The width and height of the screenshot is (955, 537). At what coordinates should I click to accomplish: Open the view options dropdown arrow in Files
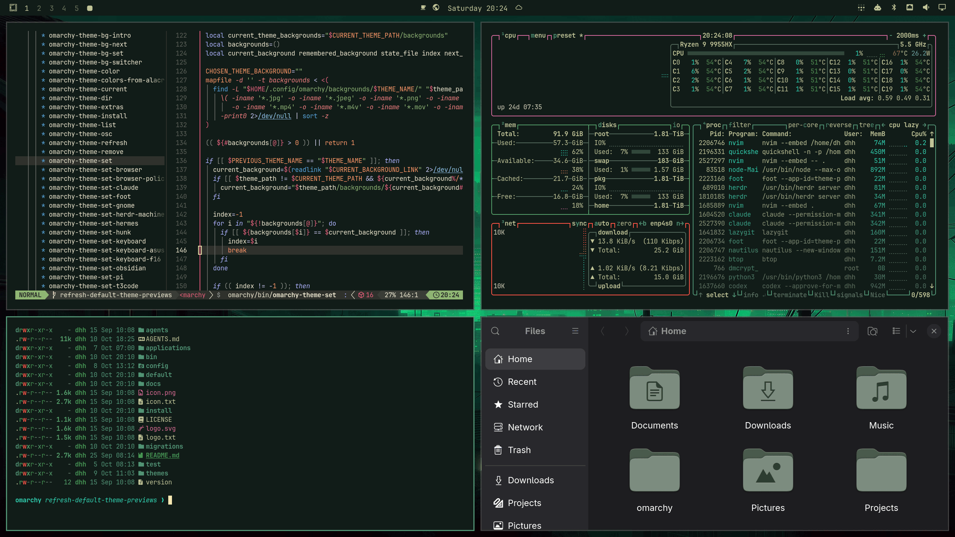point(913,331)
